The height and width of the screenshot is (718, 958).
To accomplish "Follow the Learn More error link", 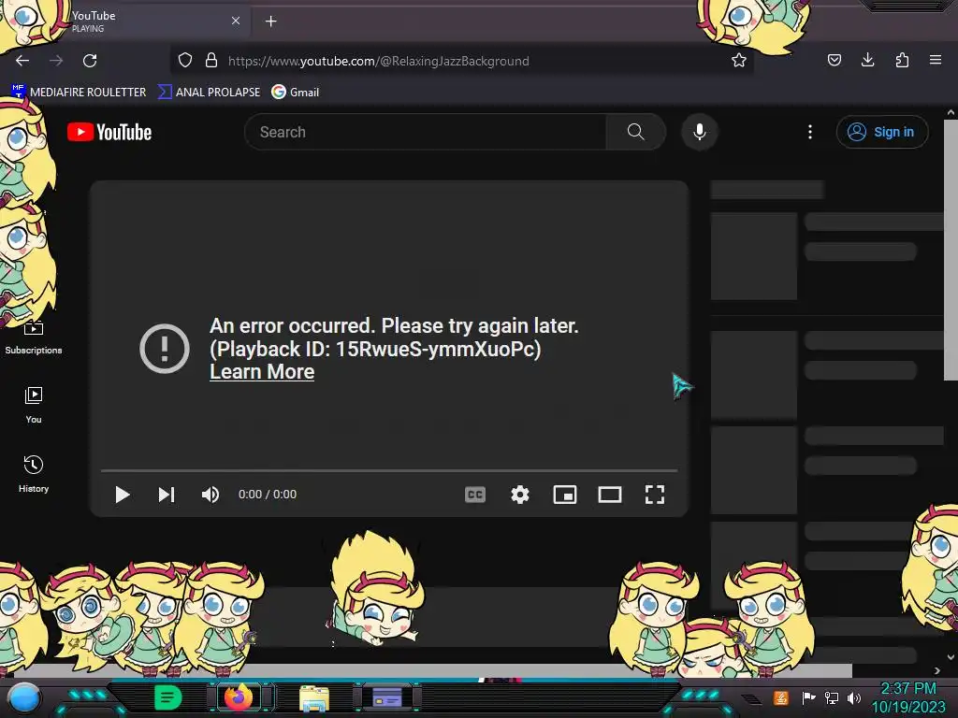I will coord(262,372).
